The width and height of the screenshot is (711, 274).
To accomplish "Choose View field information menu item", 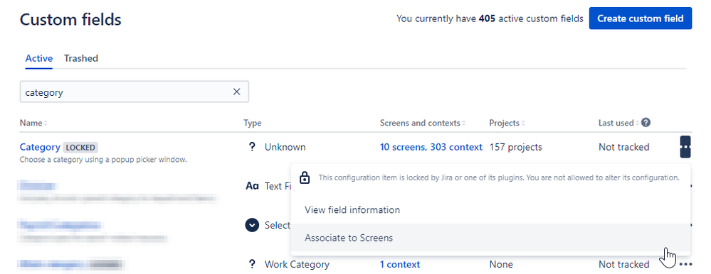I will pyautogui.click(x=490, y=210).
